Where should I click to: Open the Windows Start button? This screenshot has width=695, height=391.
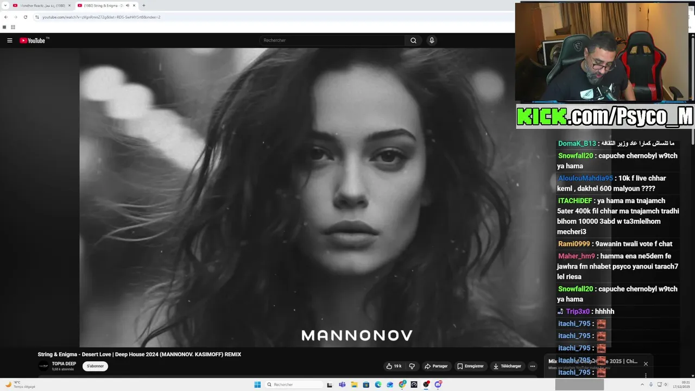click(257, 384)
